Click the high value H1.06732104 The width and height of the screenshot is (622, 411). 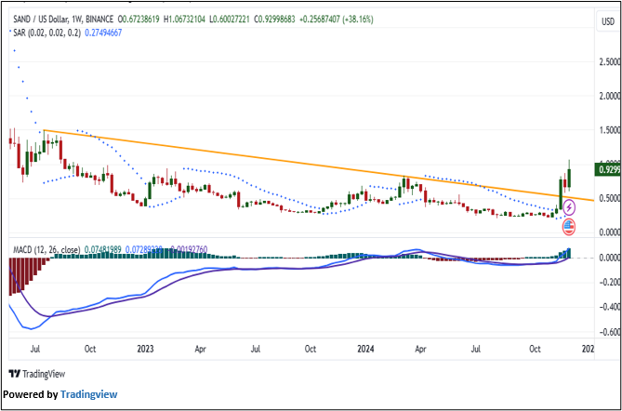184,20
